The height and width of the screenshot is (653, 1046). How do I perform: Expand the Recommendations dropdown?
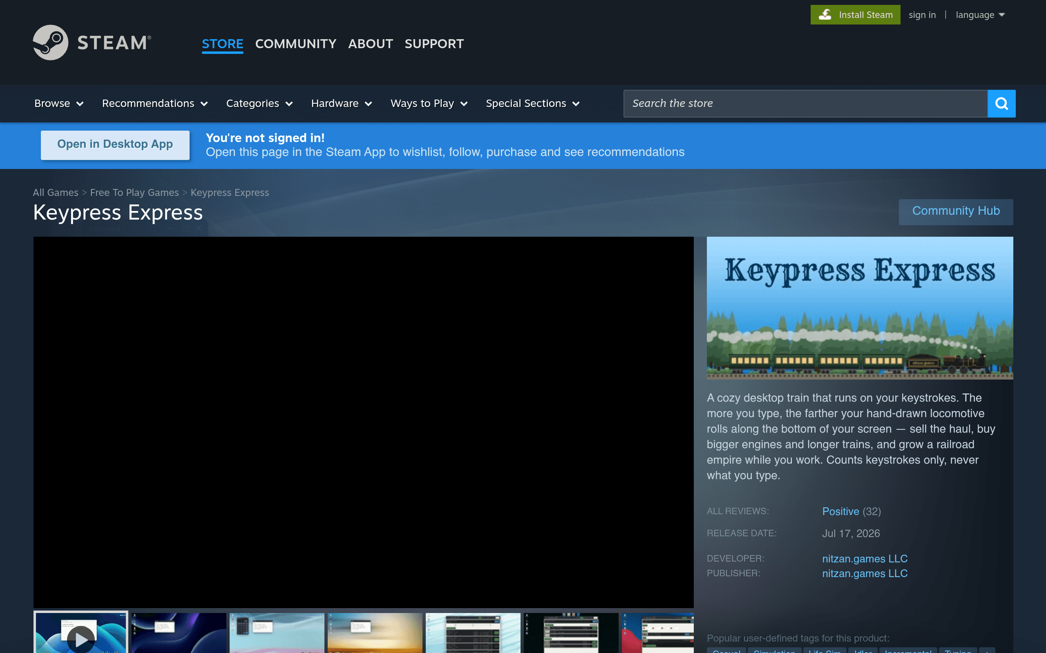pos(155,104)
